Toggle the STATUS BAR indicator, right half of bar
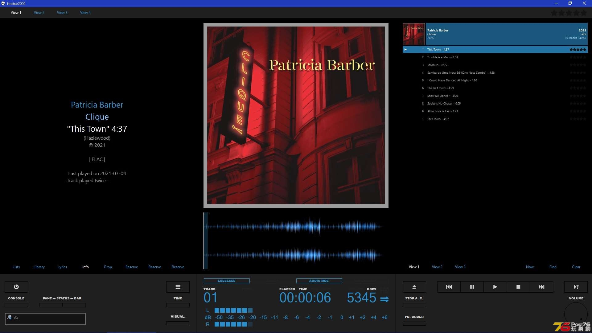The height and width of the screenshot is (333, 592). tap(74, 305)
